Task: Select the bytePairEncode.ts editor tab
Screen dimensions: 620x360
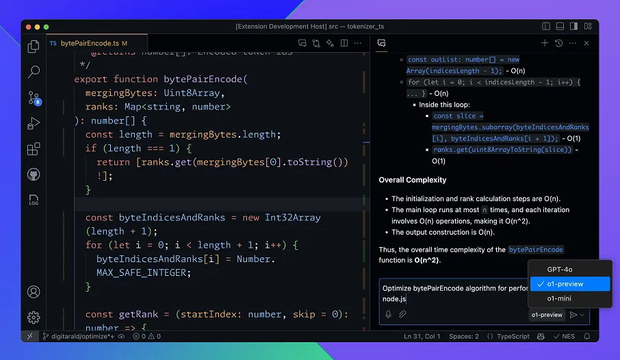Action: point(97,43)
